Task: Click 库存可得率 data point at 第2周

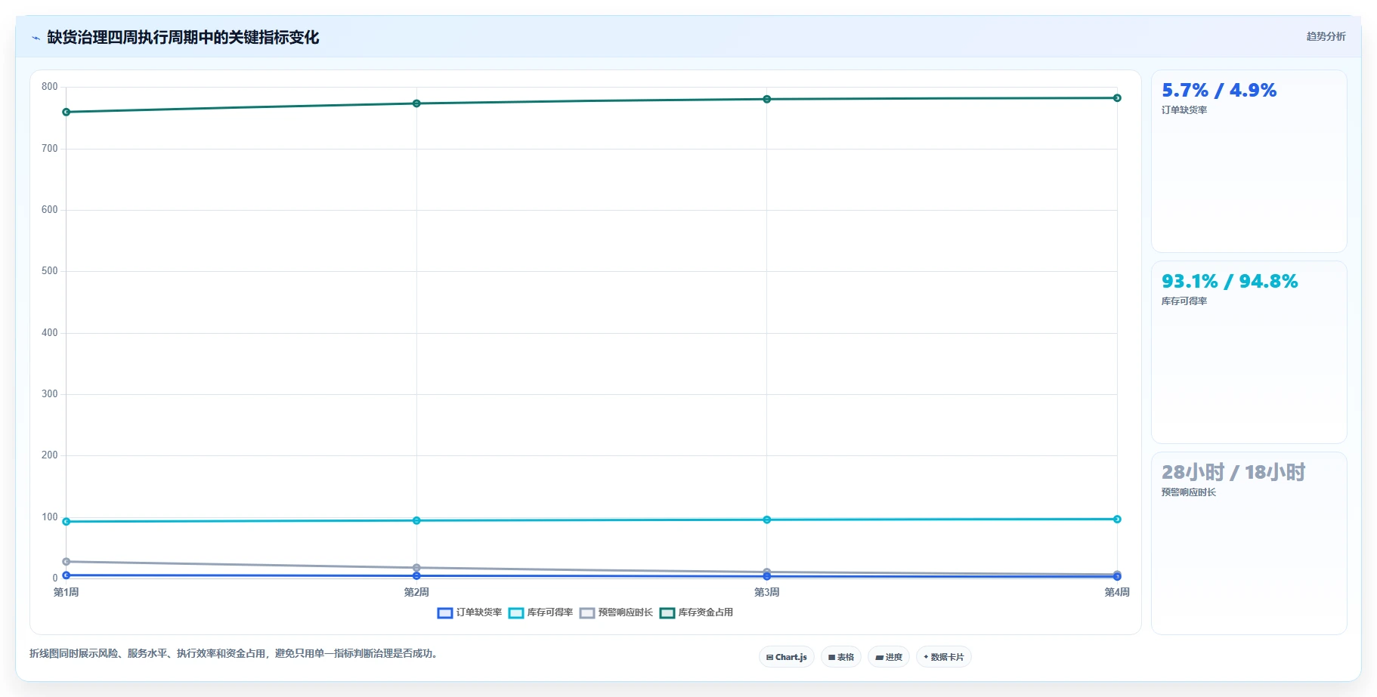Action: coord(416,520)
